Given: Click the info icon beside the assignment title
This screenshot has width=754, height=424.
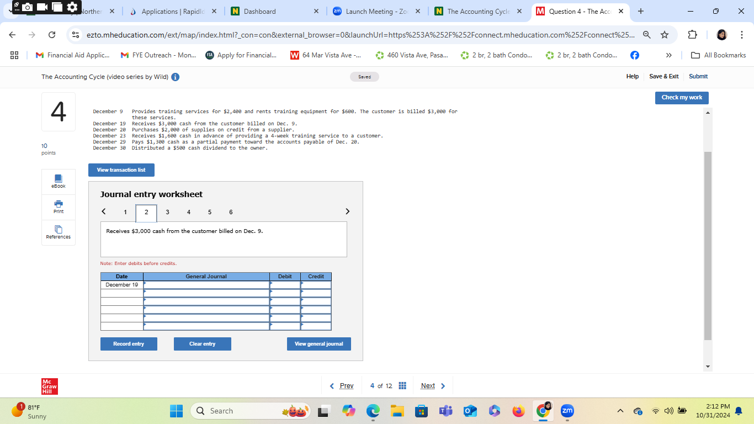Looking at the screenshot, I should [175, 77].
